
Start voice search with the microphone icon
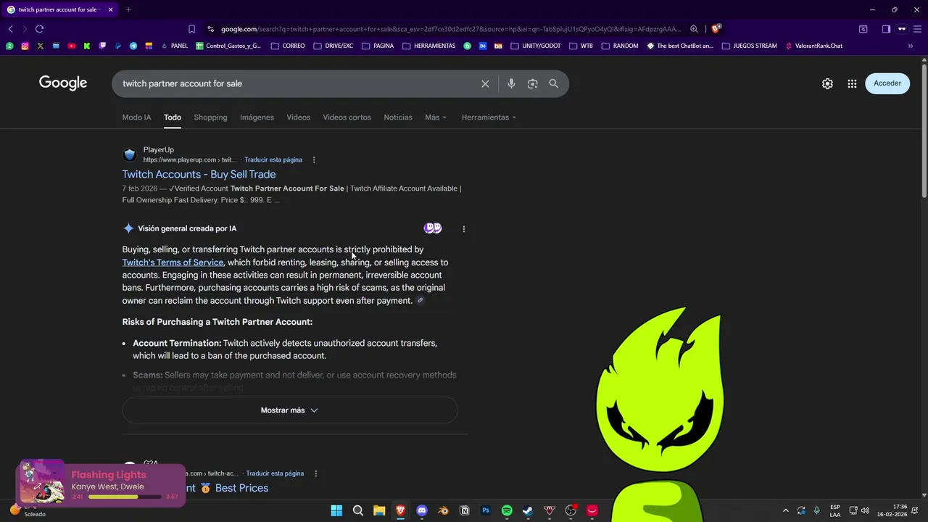[x=511, y=83]
